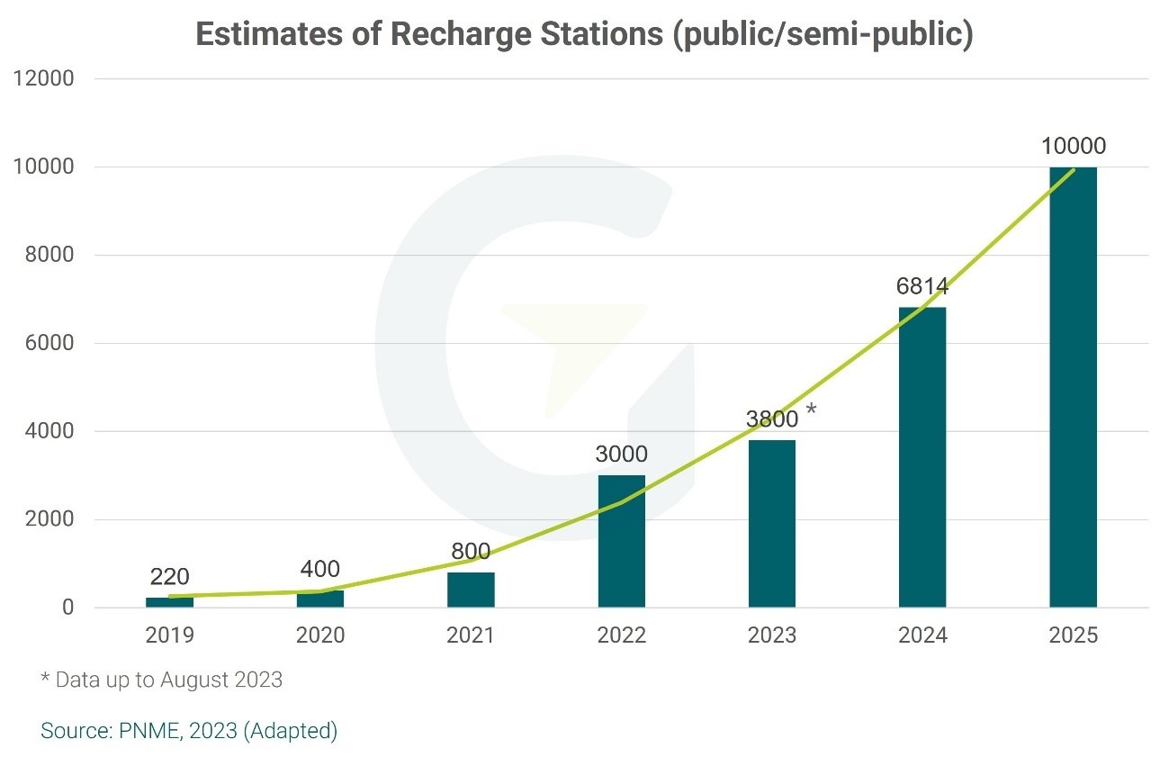Image resolution: width=1169 pixels, height=757 pixels.
Task: Click the 'Source: PNME, 2023 (Adapted)' text
Action: [189, 730]
